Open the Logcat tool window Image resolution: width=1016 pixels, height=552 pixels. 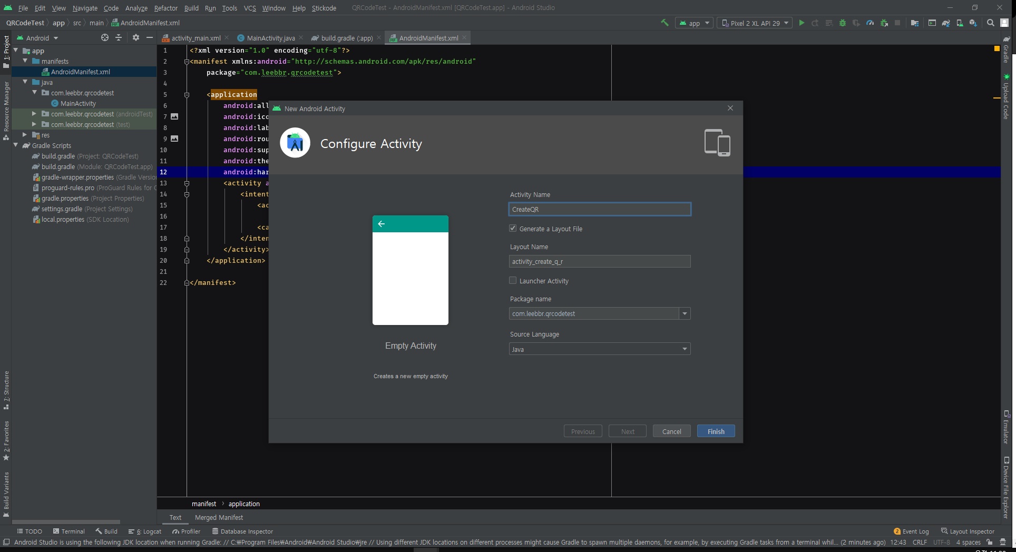[x=145, y=531]
